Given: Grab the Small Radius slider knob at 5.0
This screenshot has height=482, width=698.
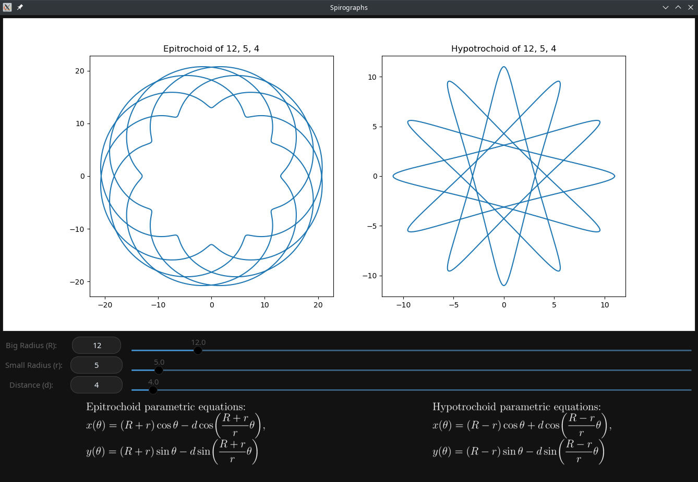Looking at the screenshot, I should point(159,370).
